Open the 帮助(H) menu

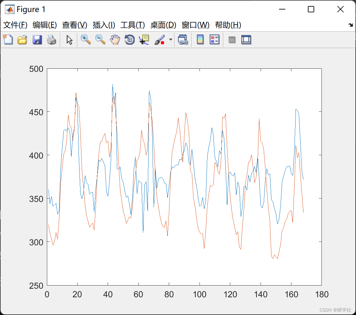coord(228,25)
